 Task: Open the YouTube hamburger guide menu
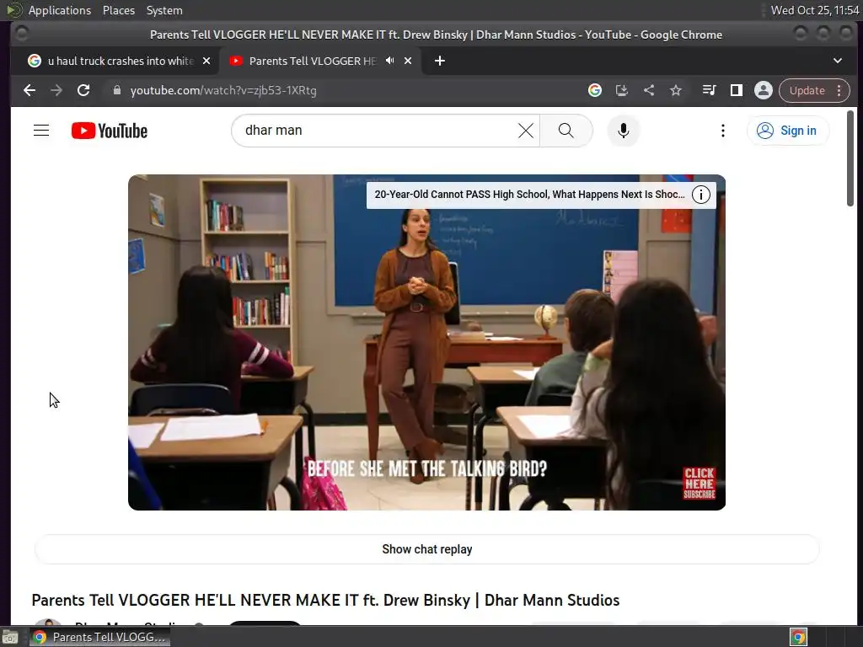click(41, 131)
